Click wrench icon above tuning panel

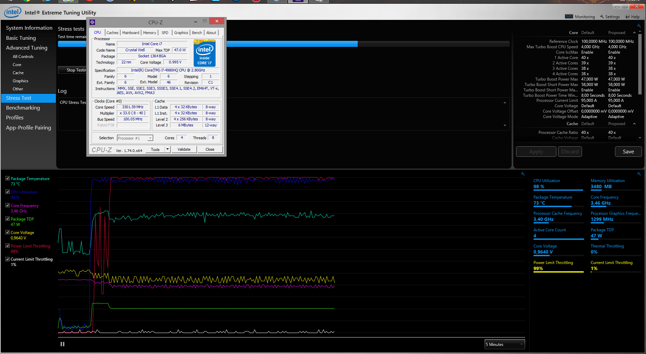(639, 26)
